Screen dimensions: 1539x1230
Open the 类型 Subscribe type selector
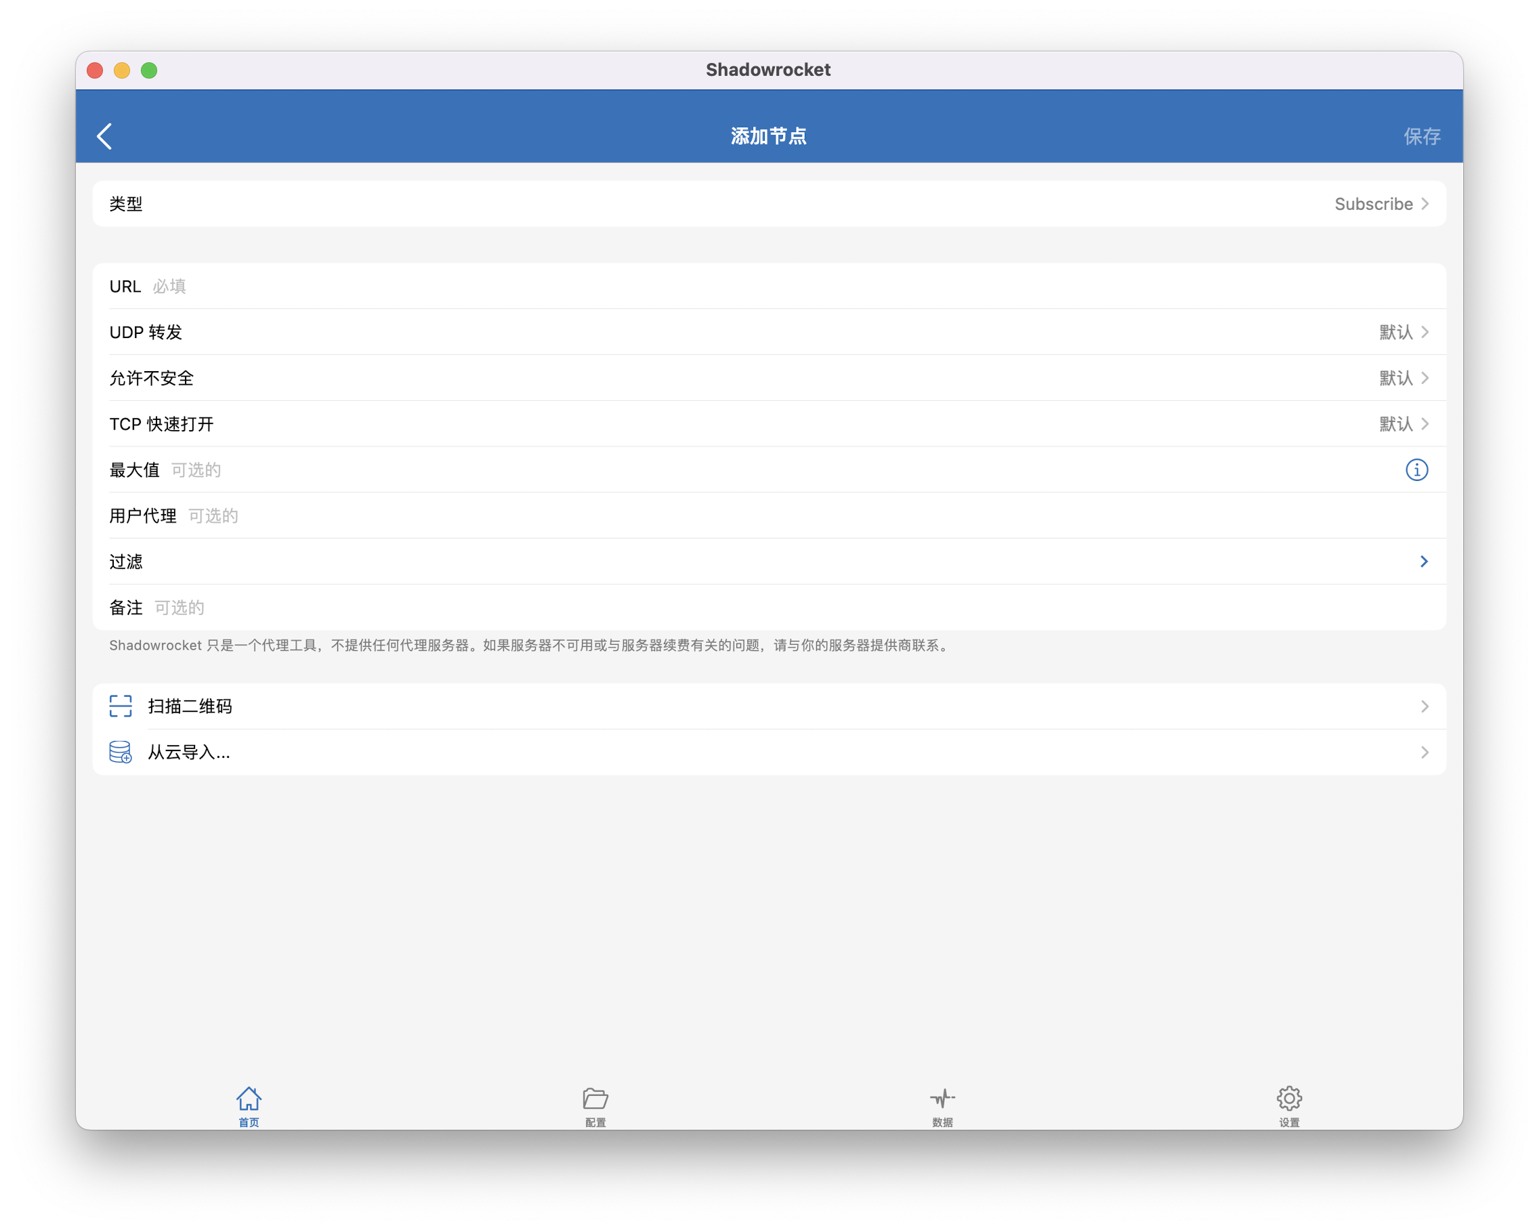[769, 203]
